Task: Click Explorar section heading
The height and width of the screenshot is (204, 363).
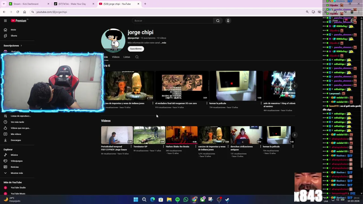Action: 8,150
